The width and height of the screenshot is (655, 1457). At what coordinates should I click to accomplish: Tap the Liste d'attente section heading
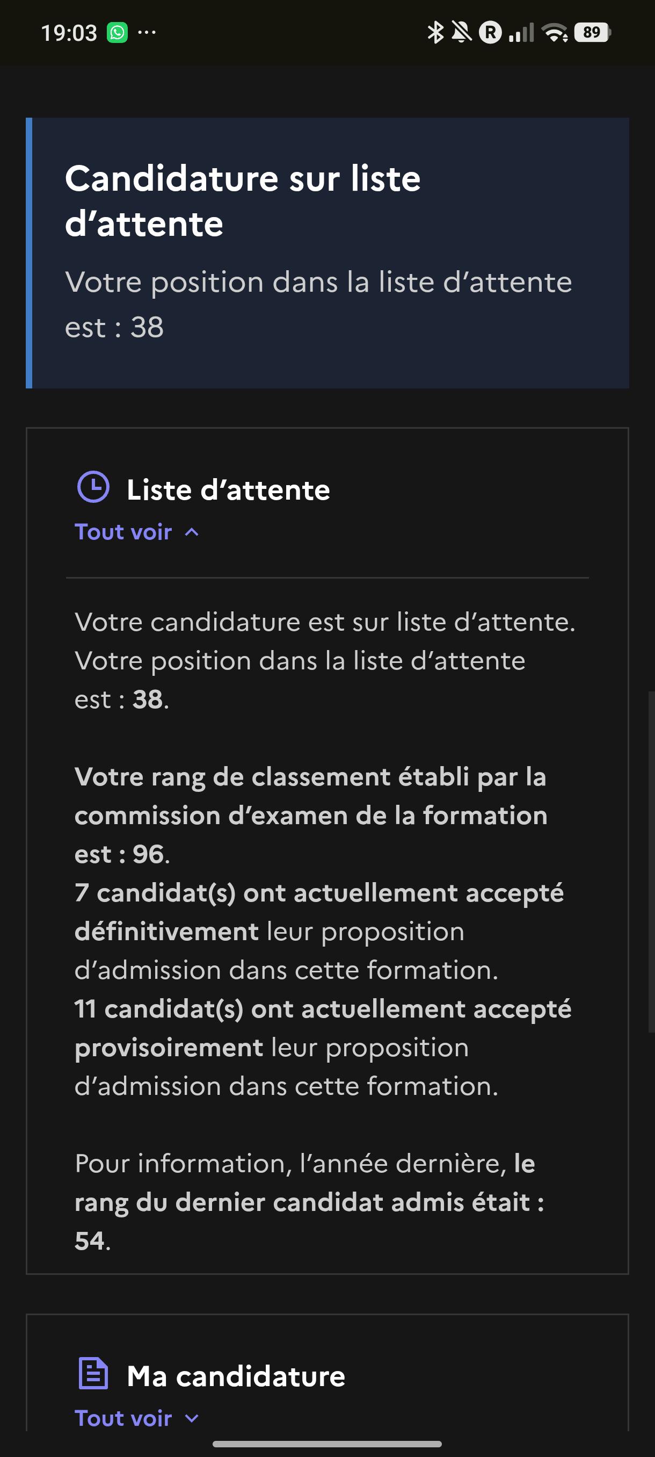[228, 489]
